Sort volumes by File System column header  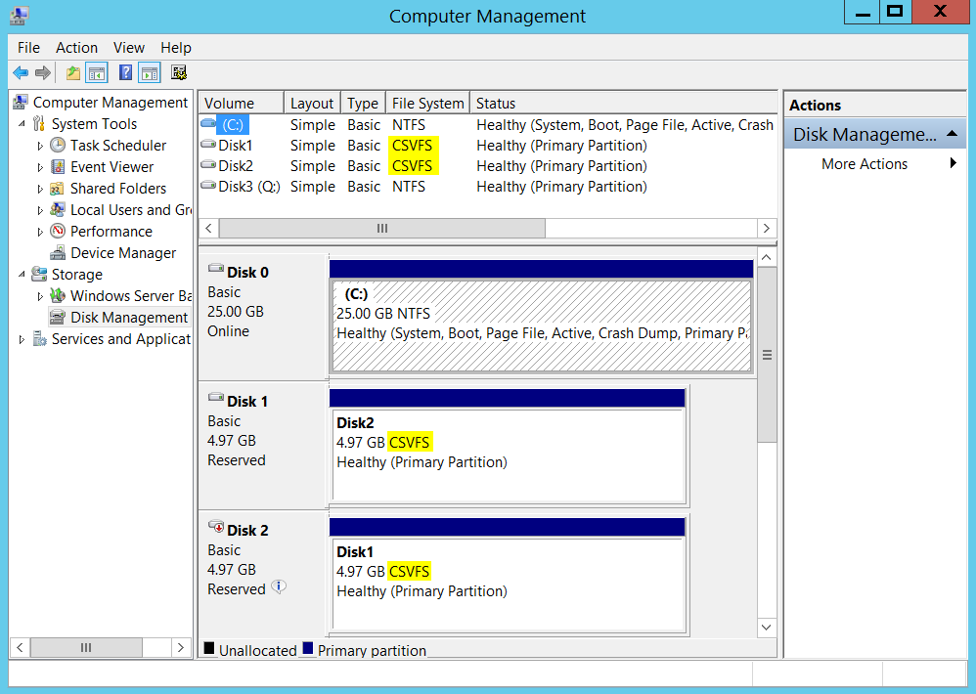[427, 103]
